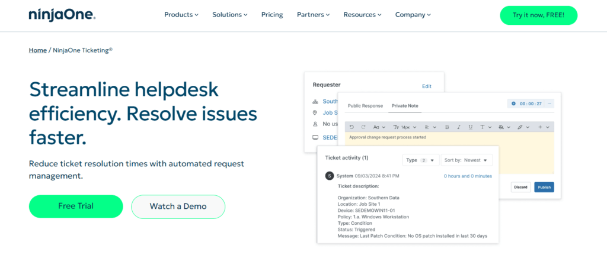Click the 'Requester' card heading
The width and height of the screenshot is (607, 268).
(327, 85)
